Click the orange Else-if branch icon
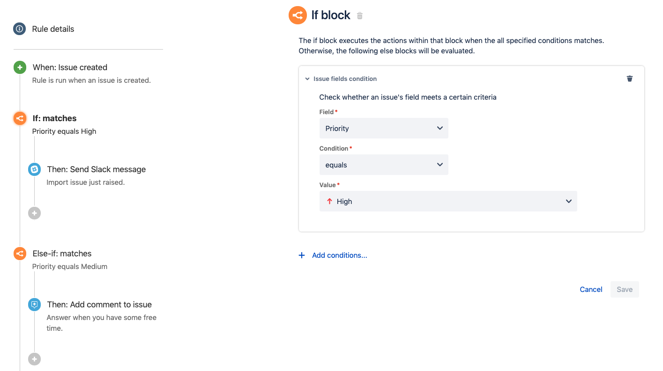663x371 pixels. [x=20, y=254]
